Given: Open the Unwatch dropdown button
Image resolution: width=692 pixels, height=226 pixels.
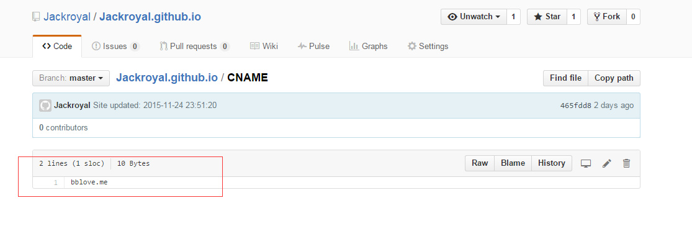Looking at the screenshot, I should point(474,17).
